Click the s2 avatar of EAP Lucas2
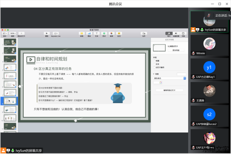The image size is (231, 154). click(209, 114)
